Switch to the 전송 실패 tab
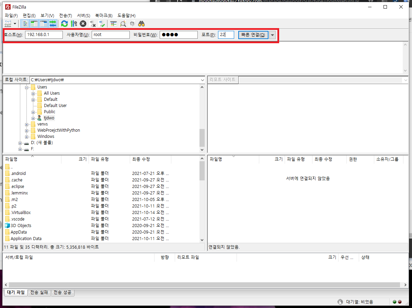The width and height of the screenshot is (412, 308). (x=39, y=293)
